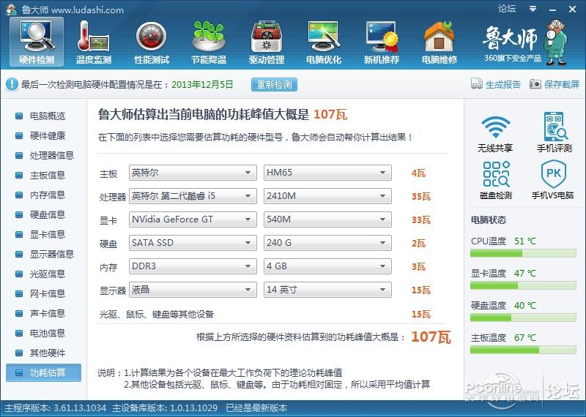Launch 性能测试 performance test gauge icon
586x417 pixels.
pyautogui.click(x=152, y=42)
